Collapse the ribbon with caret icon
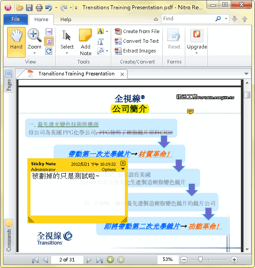 pos(156,19)
